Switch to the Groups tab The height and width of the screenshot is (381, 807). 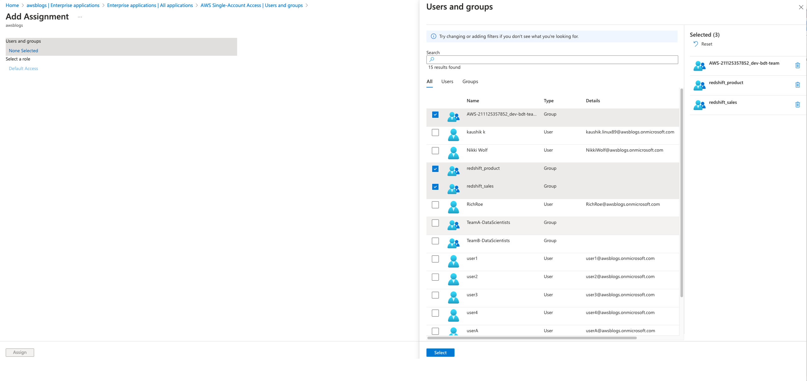point(470,81)
